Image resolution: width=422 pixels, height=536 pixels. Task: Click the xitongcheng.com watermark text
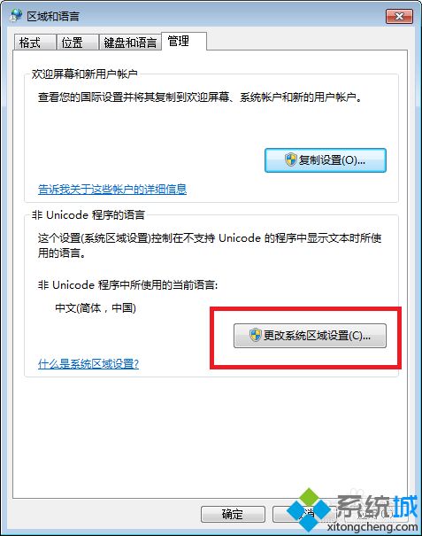372,526
